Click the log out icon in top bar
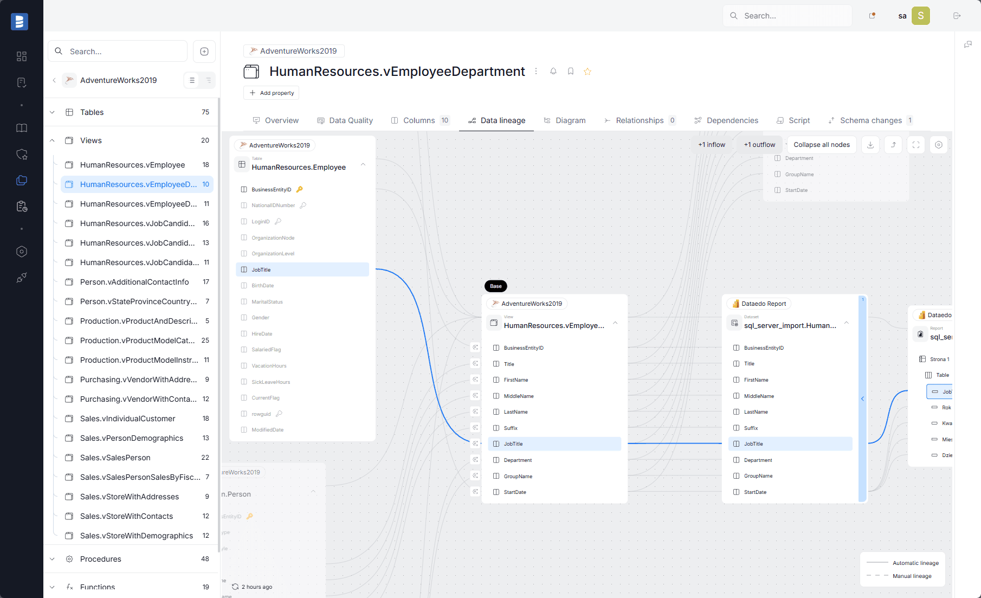Screen dimensions: 981x598 click(x=957, y=16)
